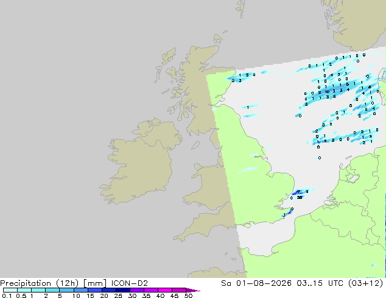
Task: Click the 'Precipitation (12h)' title text
Action: pyautogui.click(x=40, y=283)
